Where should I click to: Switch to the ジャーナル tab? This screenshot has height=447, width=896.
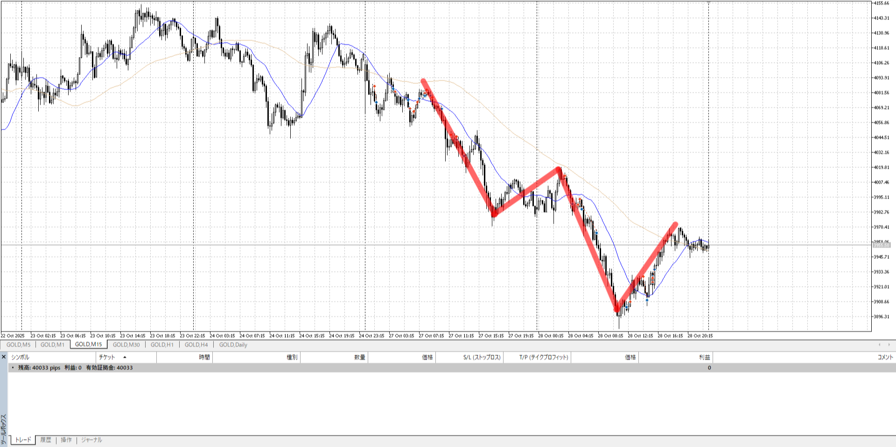[91, 440]
